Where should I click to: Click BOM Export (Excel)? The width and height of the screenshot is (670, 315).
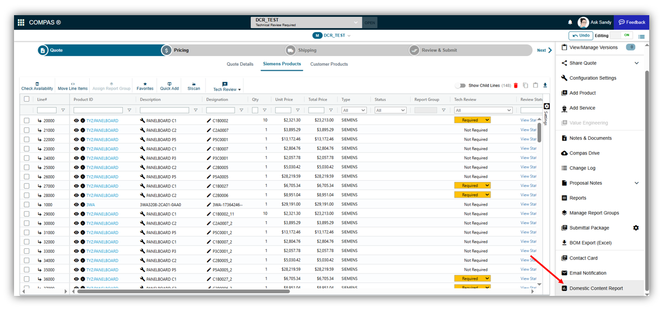(586, 243)
